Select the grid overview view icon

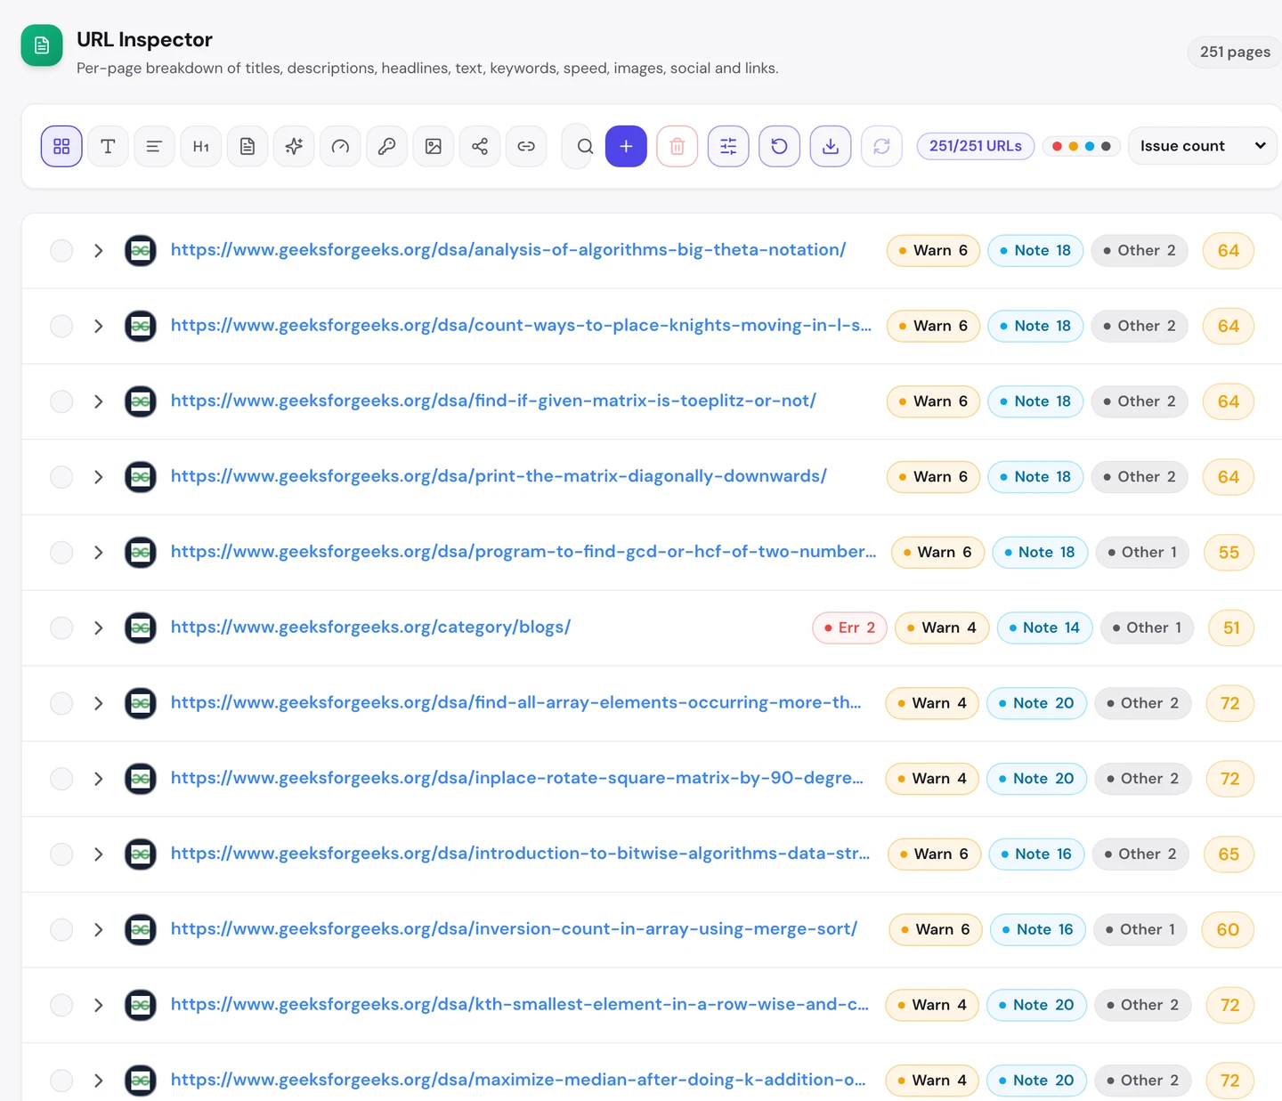(x=61, y=146)
